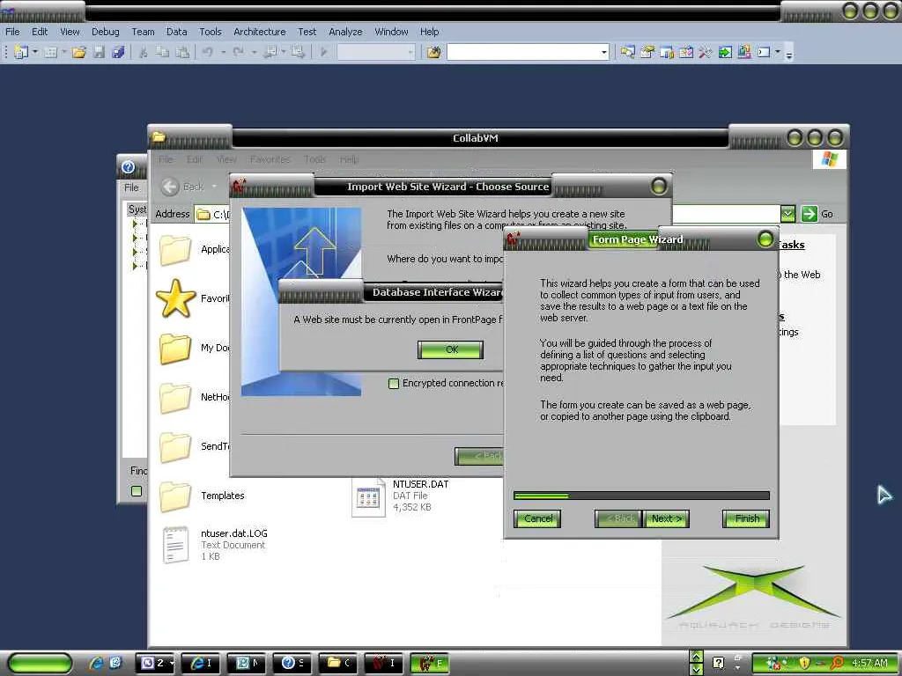Click the green Go arrow in explorer
This screenshot has height=676, width=902.
click(809, 214)
